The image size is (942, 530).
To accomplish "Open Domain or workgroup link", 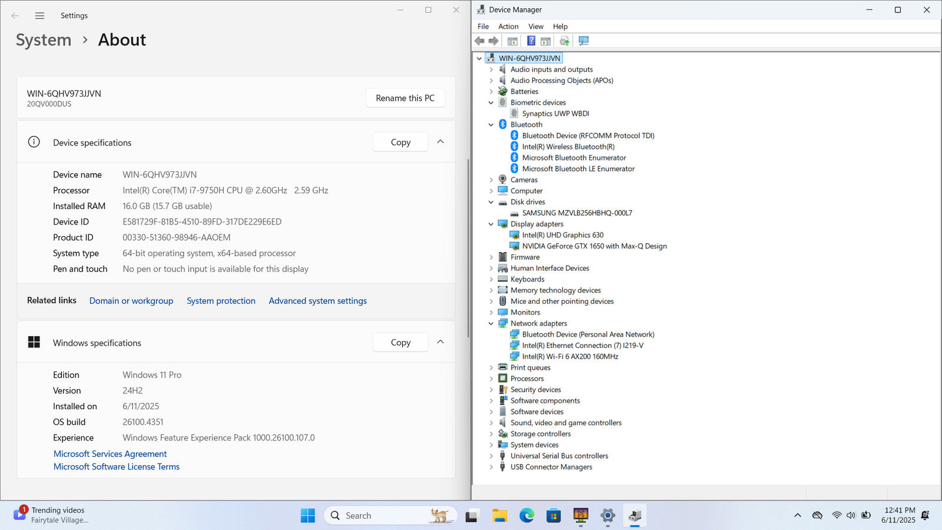I will tap(131, 301).
